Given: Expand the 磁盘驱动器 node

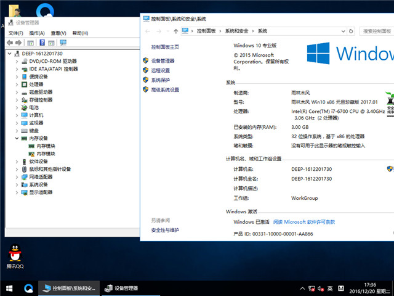Looking at the screenshot, I should pyautogui.click(x=17, y=92).
